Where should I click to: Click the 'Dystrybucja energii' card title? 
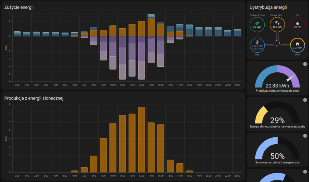[268, 7]
